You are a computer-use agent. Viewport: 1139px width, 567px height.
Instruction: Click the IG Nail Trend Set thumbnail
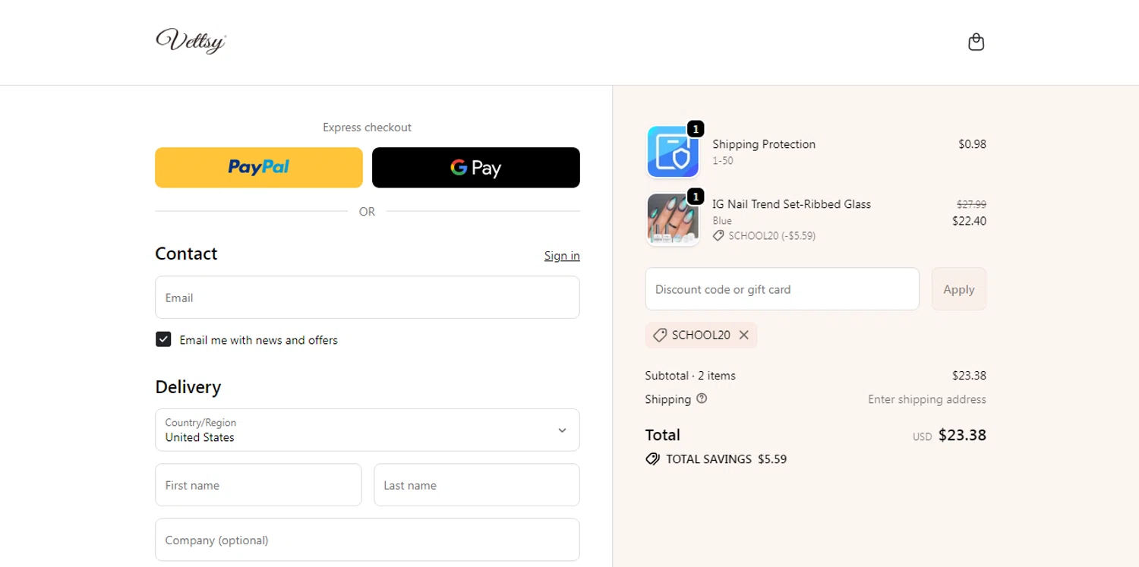coord(673,219)
